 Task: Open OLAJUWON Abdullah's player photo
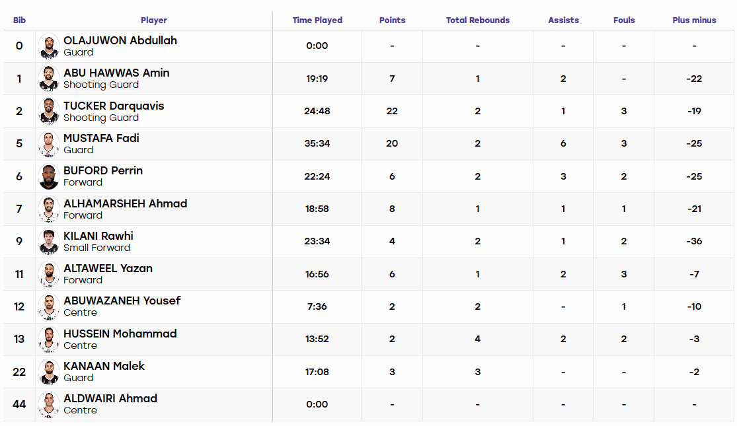click(x=49, y=46)
